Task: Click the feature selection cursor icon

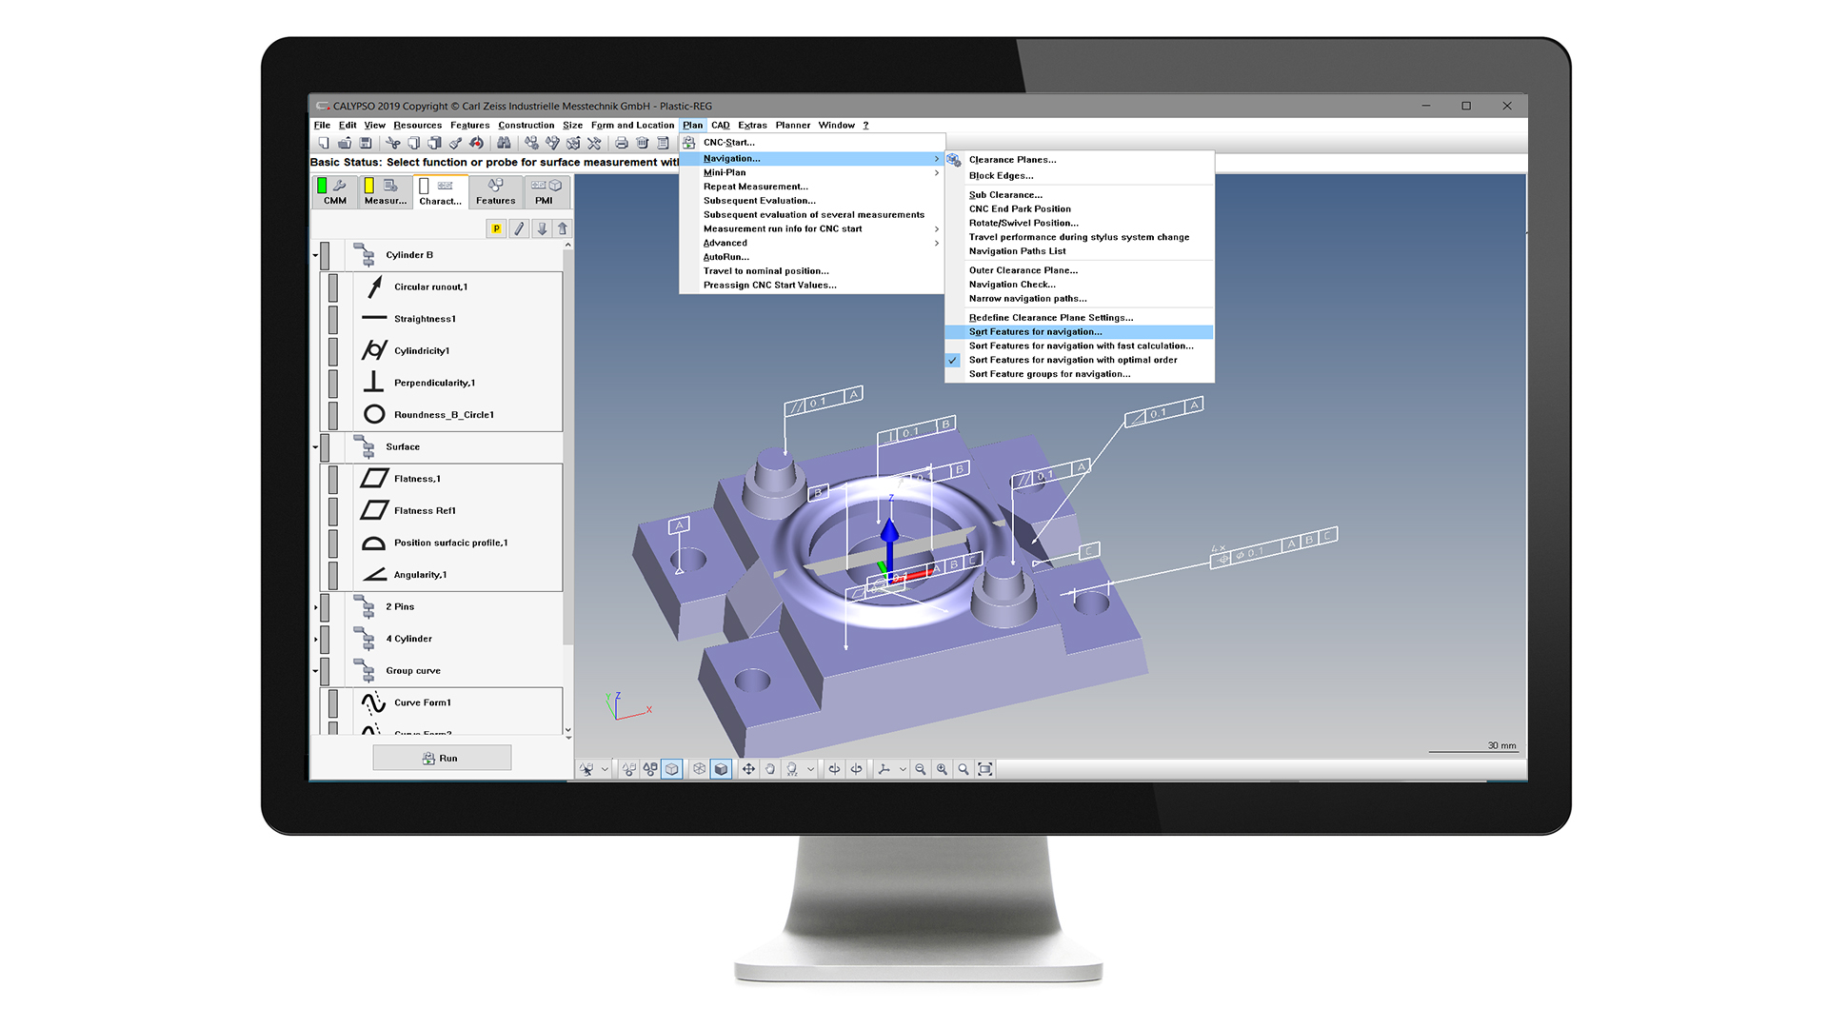Action: click(x=586, y=769)
